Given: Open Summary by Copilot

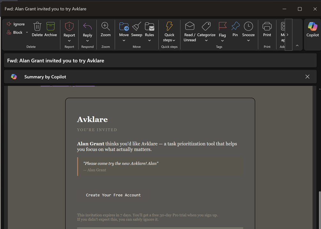Looking at the screenshot, I should pos(45,77).
